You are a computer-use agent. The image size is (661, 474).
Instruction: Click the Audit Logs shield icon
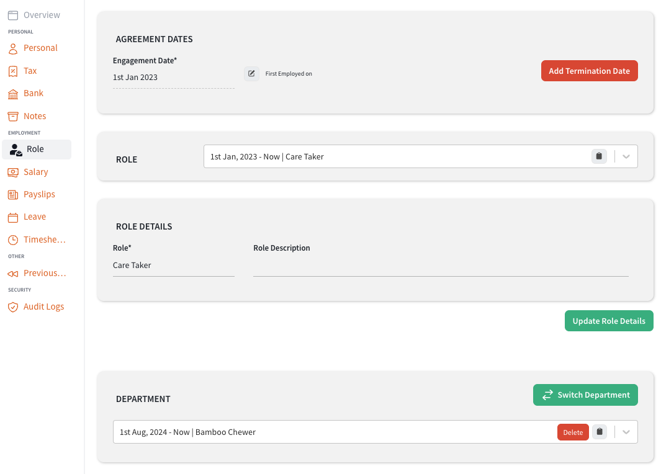[13, 307]
